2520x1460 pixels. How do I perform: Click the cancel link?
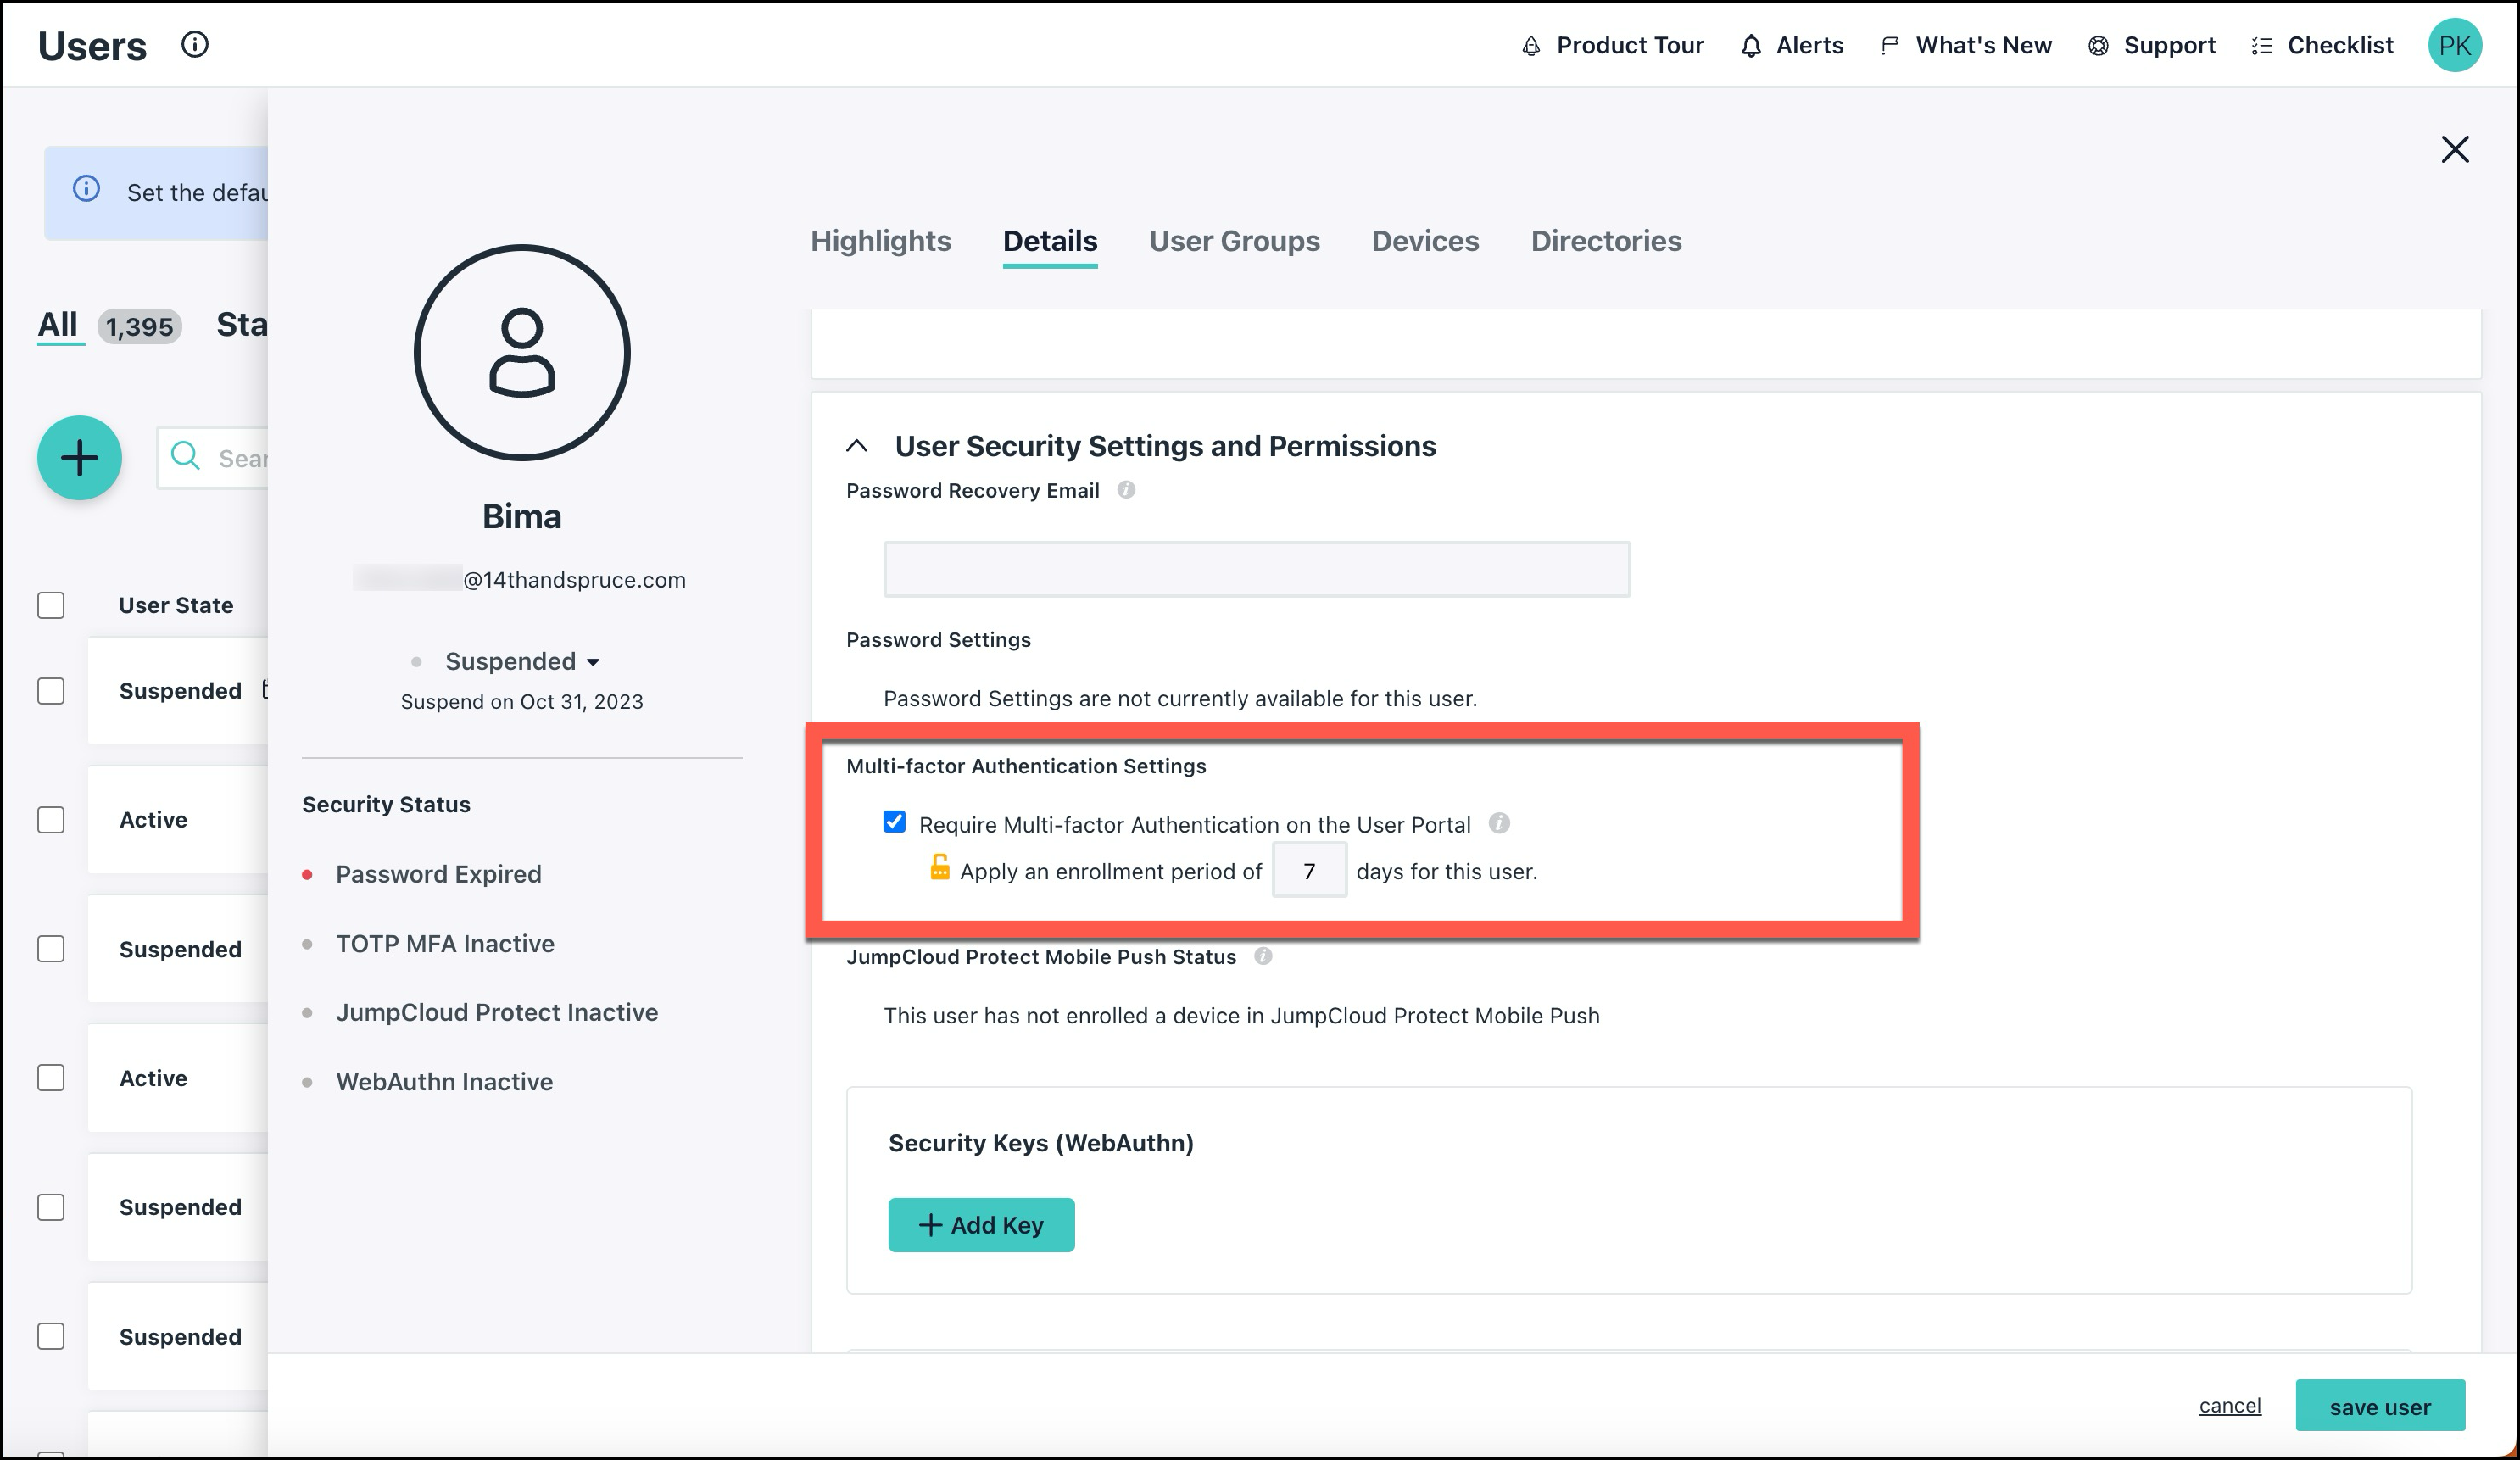(2229, 1405)
